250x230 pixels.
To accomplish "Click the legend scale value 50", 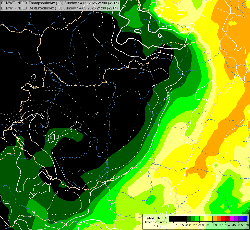I will pyautogui.click(x=238, y=225).
